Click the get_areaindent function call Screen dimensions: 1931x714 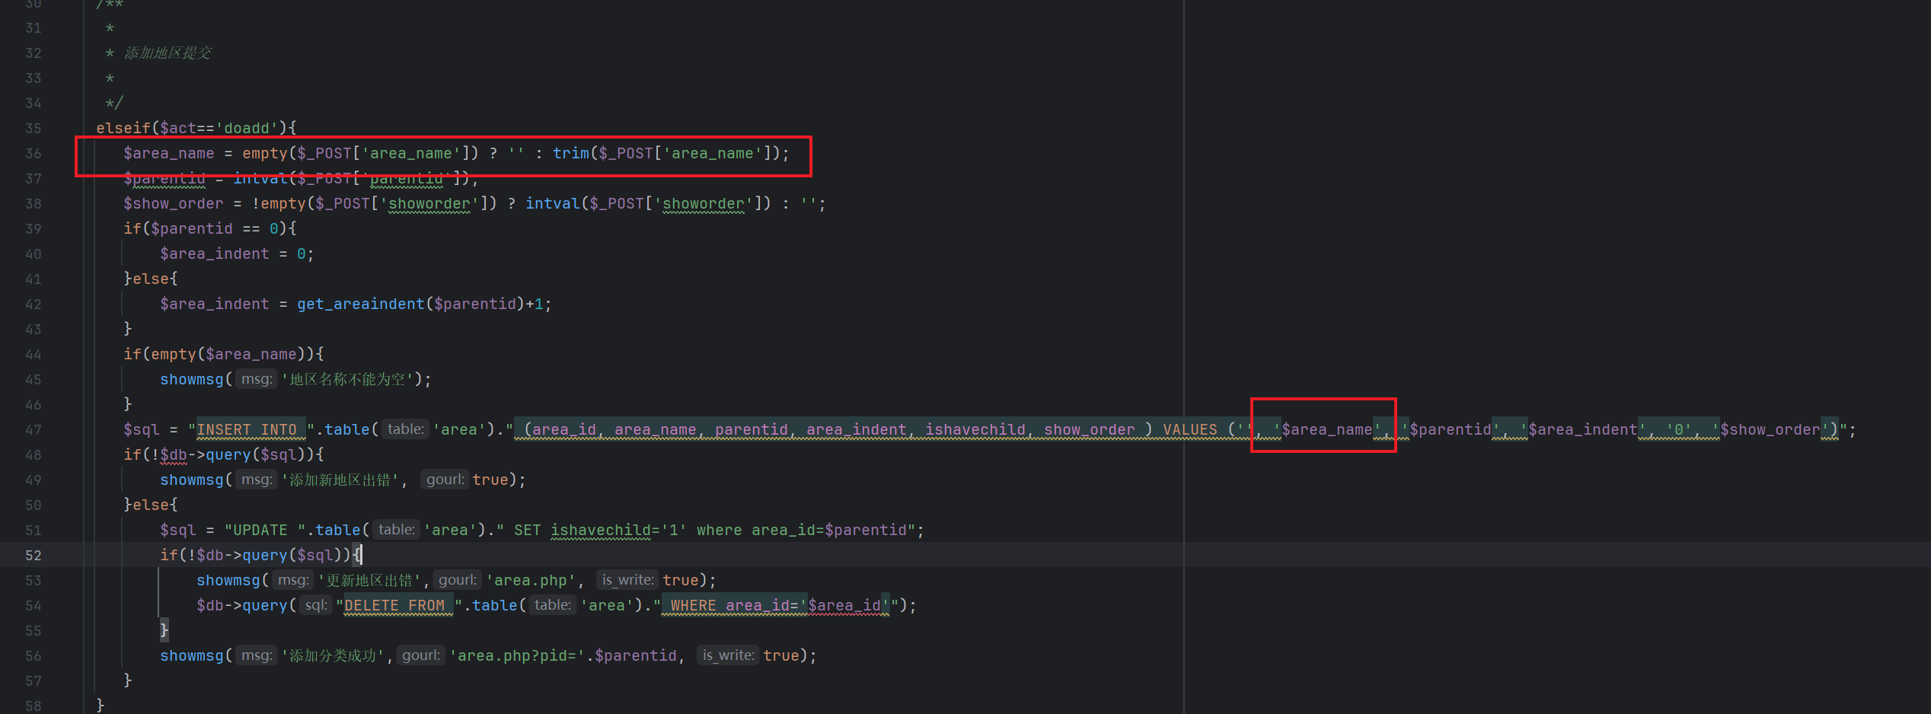(361, 304)
